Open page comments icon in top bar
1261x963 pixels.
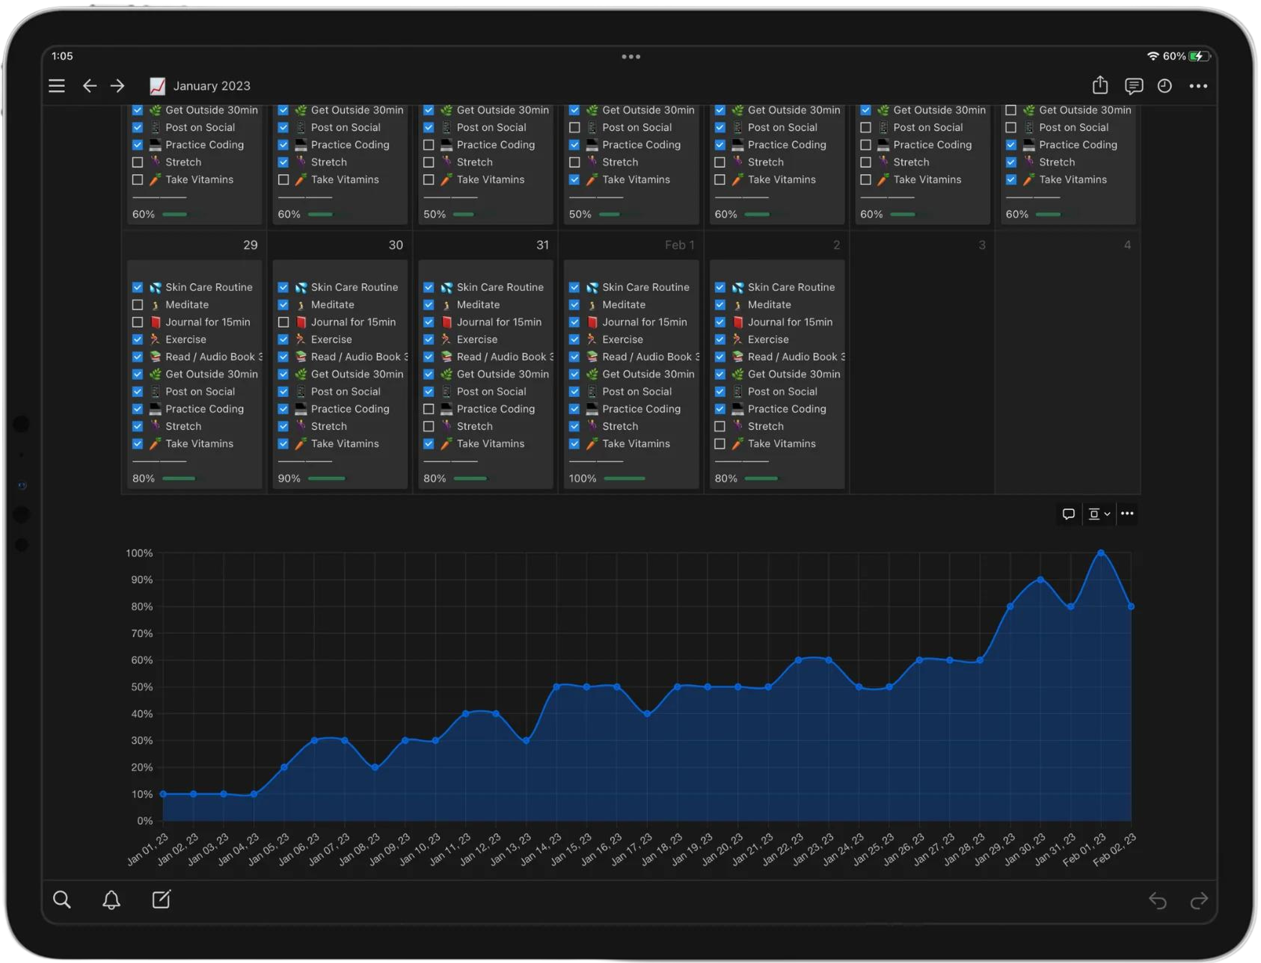click(1134, 86)
